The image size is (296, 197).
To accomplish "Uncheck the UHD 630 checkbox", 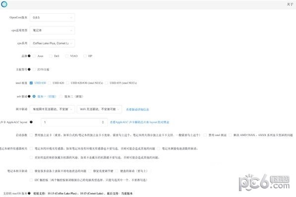I will [31, 83].
